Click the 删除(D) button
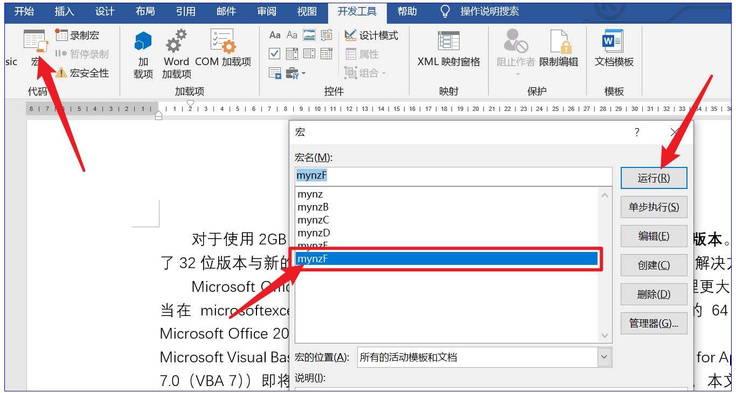This screenshot has height=393, width=736. (x=654, y=294)
